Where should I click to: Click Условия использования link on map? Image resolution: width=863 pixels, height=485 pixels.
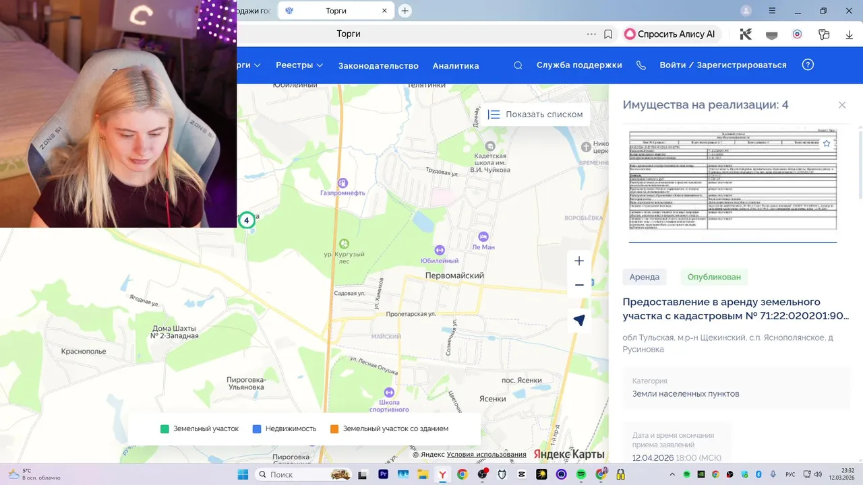click(x=486, y=455)
